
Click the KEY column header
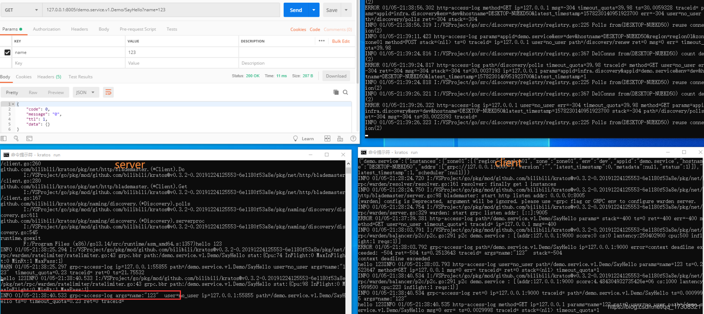(x=18, y=41)
